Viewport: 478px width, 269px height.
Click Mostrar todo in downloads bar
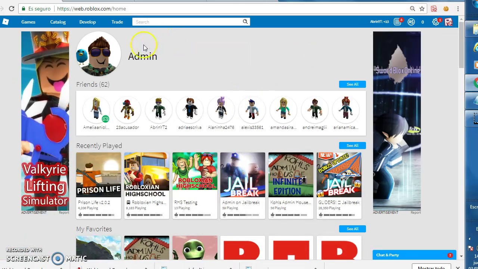[x=431, y=268]
